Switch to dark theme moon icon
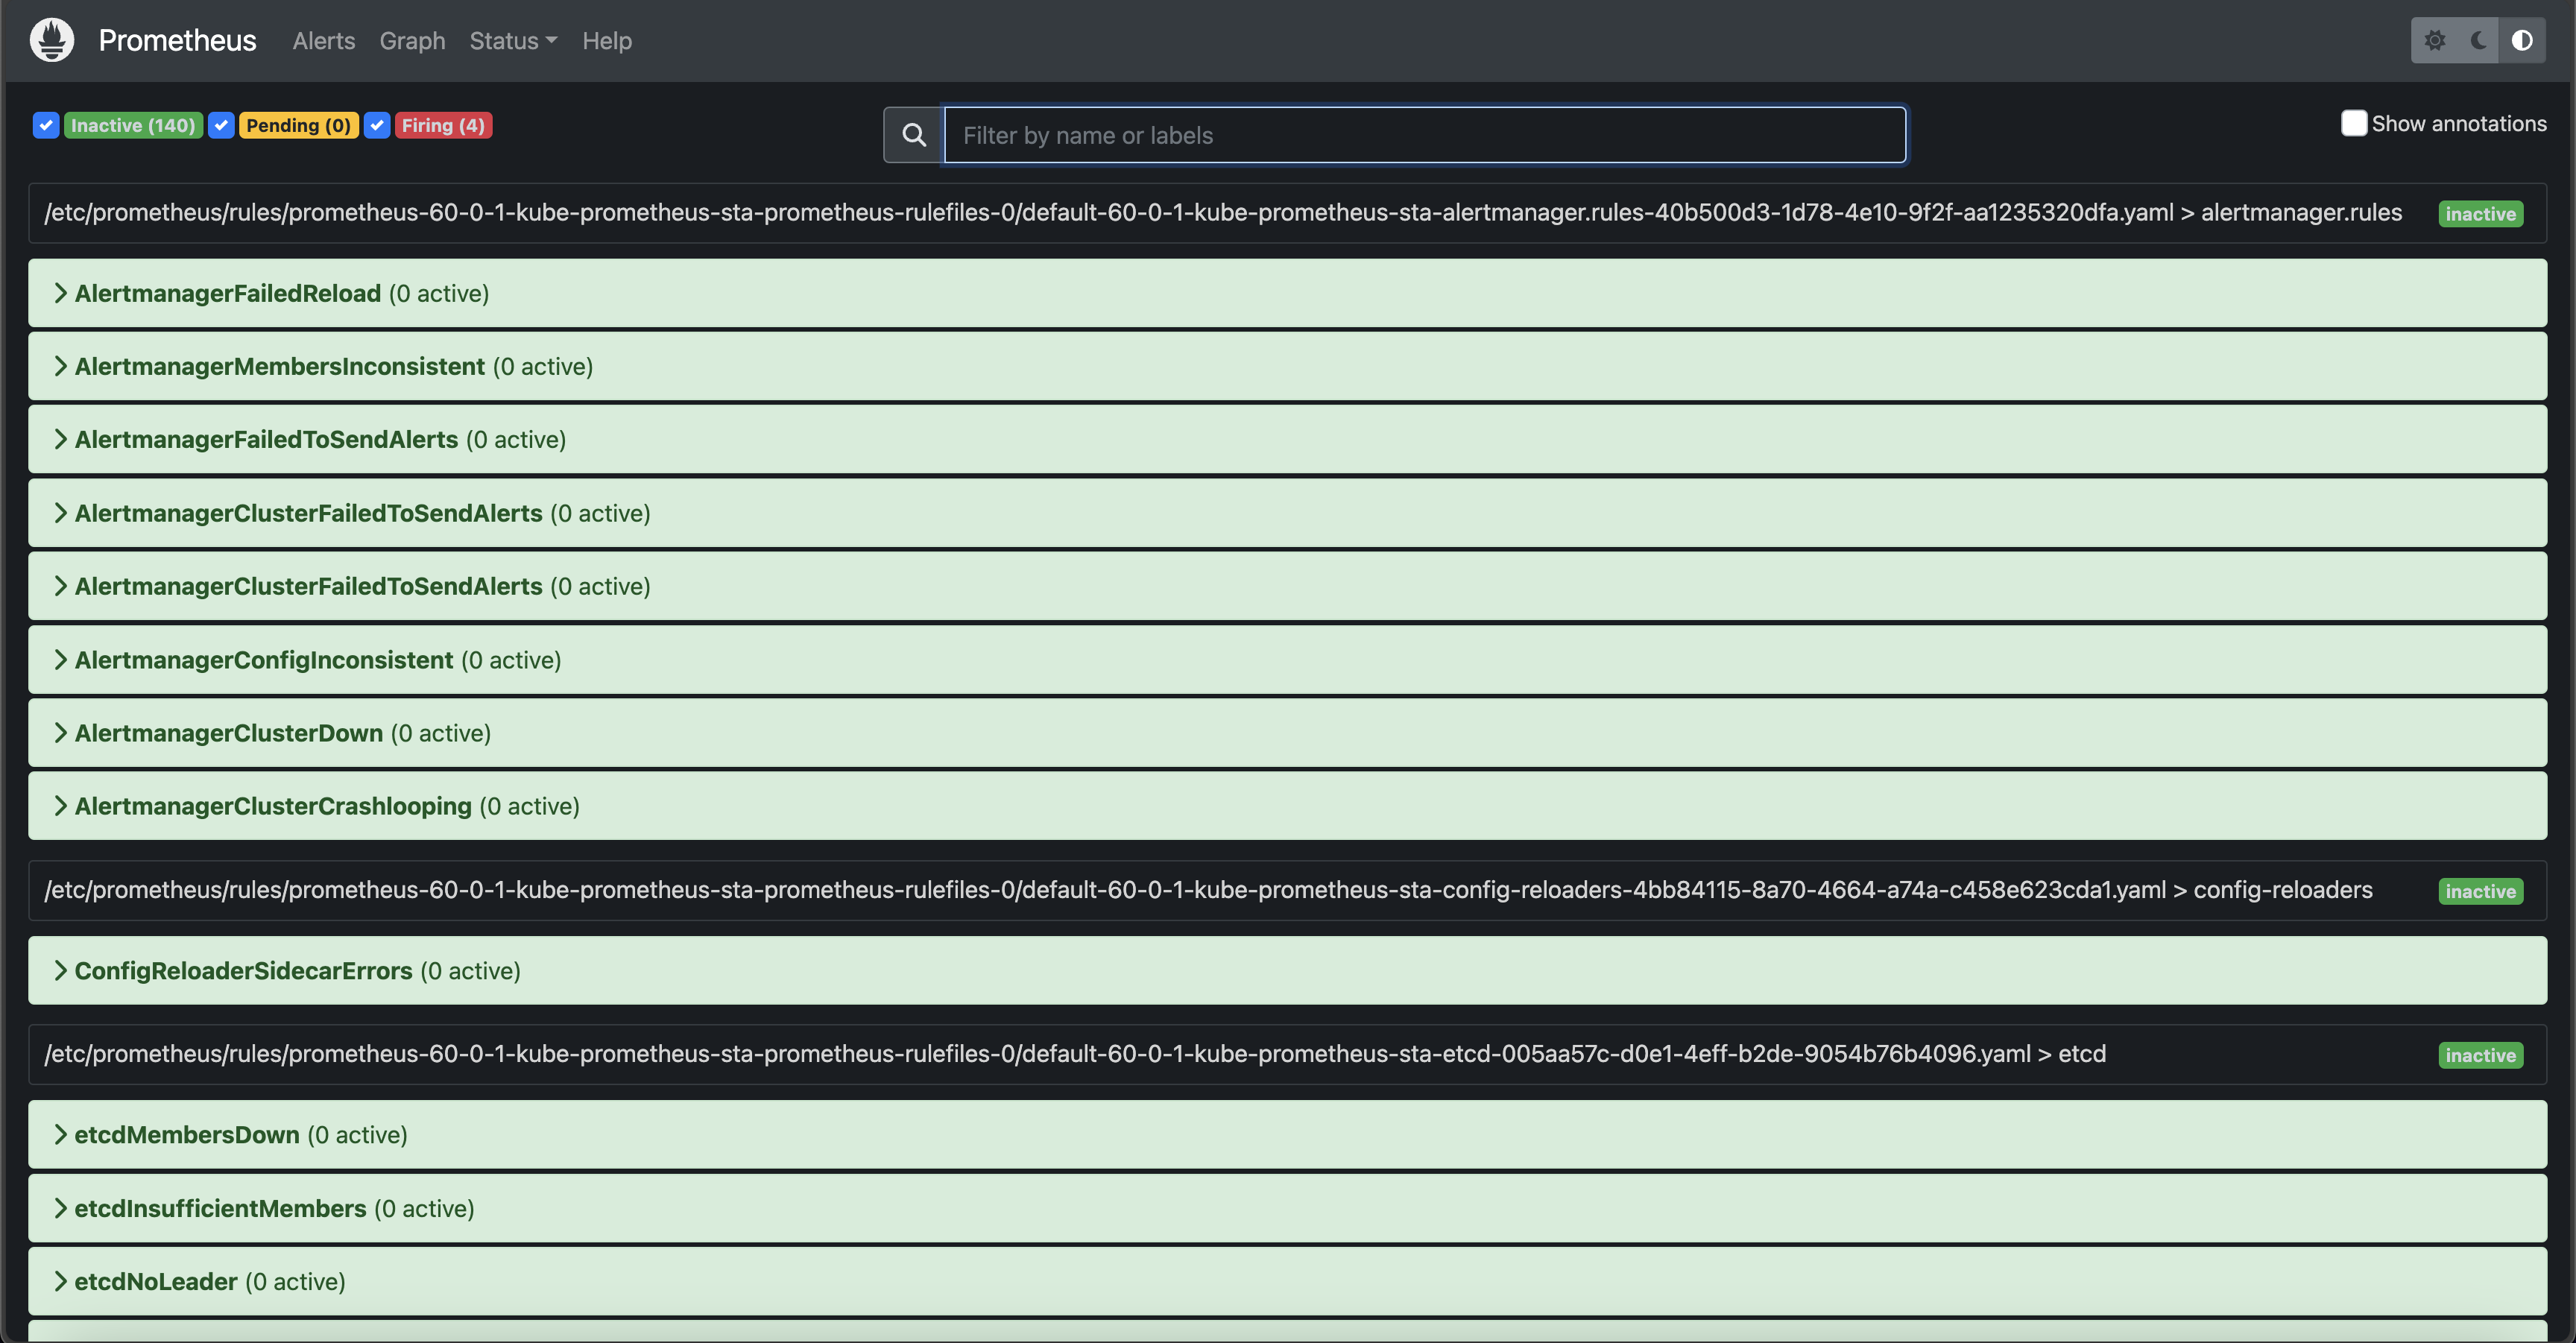This screenshot has width=2576, height=1343. click(x=2479, y=40)
